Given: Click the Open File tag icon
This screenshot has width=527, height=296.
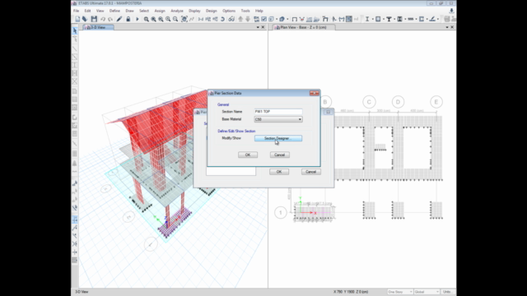Looking at the screenshot, I should [85, 19].
